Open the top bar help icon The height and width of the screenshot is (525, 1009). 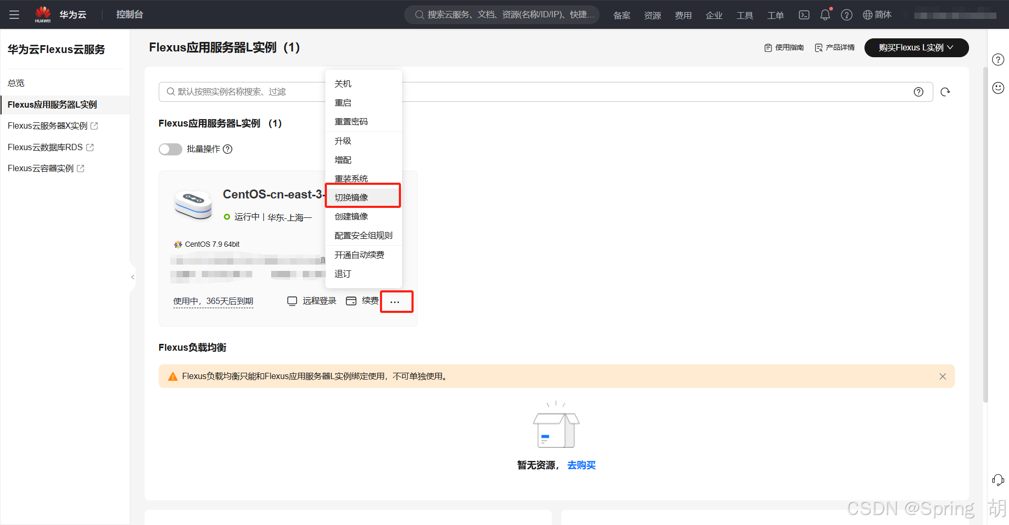pyautogui.click(x=847, y=15)
